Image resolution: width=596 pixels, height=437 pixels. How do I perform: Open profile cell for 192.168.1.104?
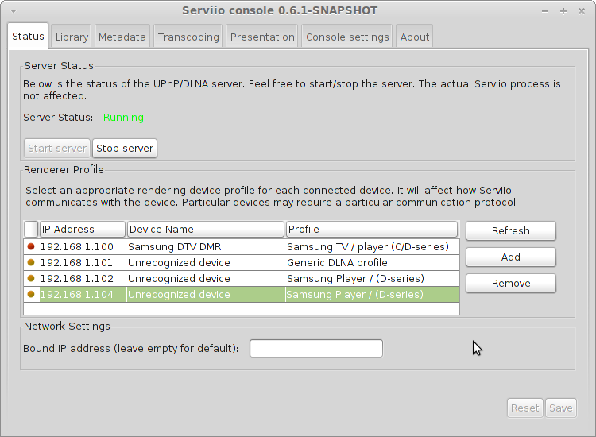click(x=372, y=295)
